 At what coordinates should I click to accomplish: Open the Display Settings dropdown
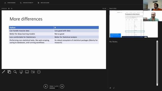coord(27,3)
